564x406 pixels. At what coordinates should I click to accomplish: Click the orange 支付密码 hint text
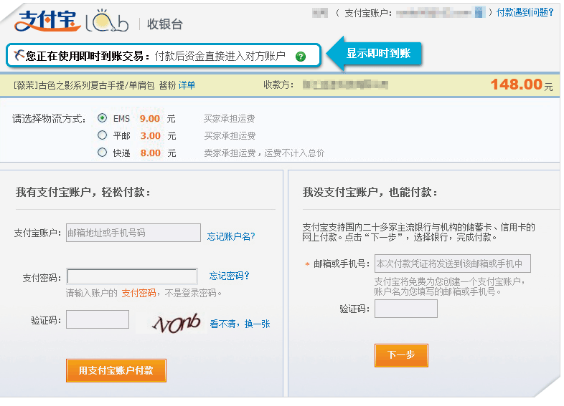138,293
